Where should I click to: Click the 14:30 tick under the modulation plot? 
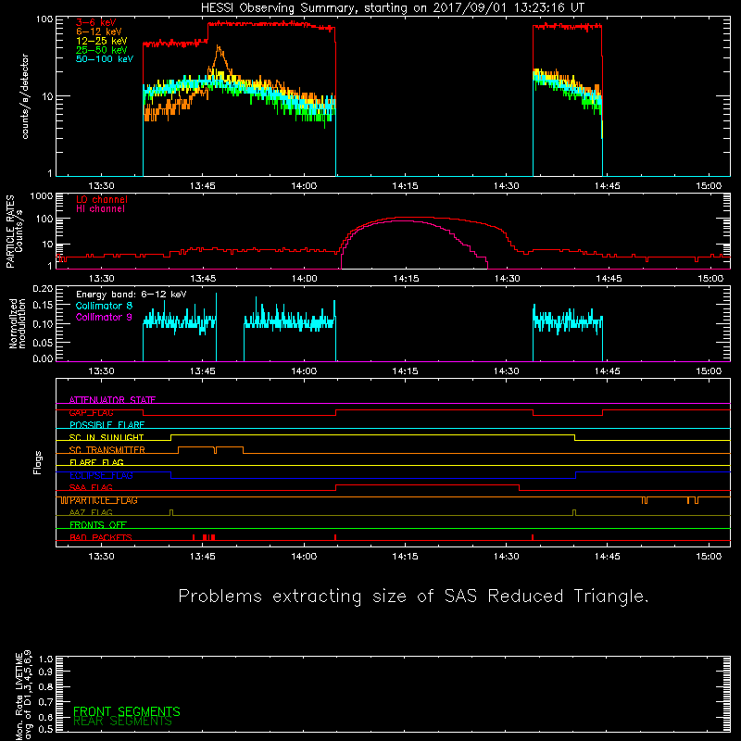point(506,371)
